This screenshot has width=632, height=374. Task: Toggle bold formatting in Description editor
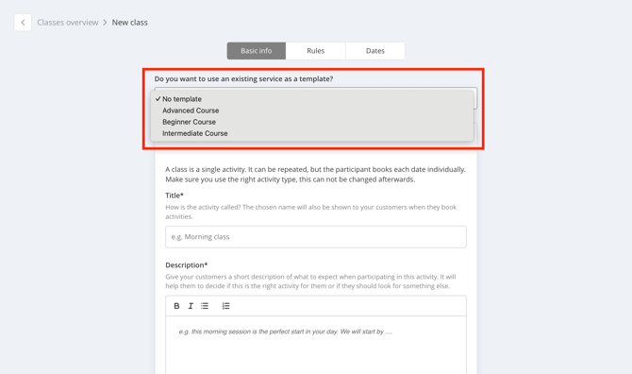pos(176,306)
